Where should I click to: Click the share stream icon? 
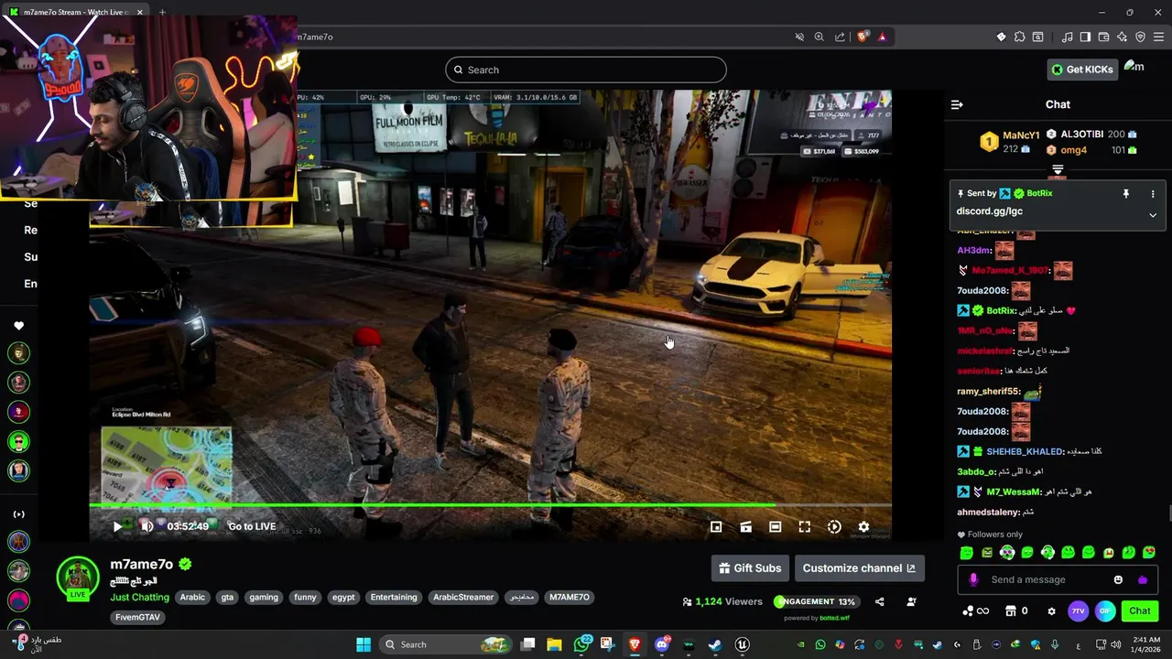point(880,601)
